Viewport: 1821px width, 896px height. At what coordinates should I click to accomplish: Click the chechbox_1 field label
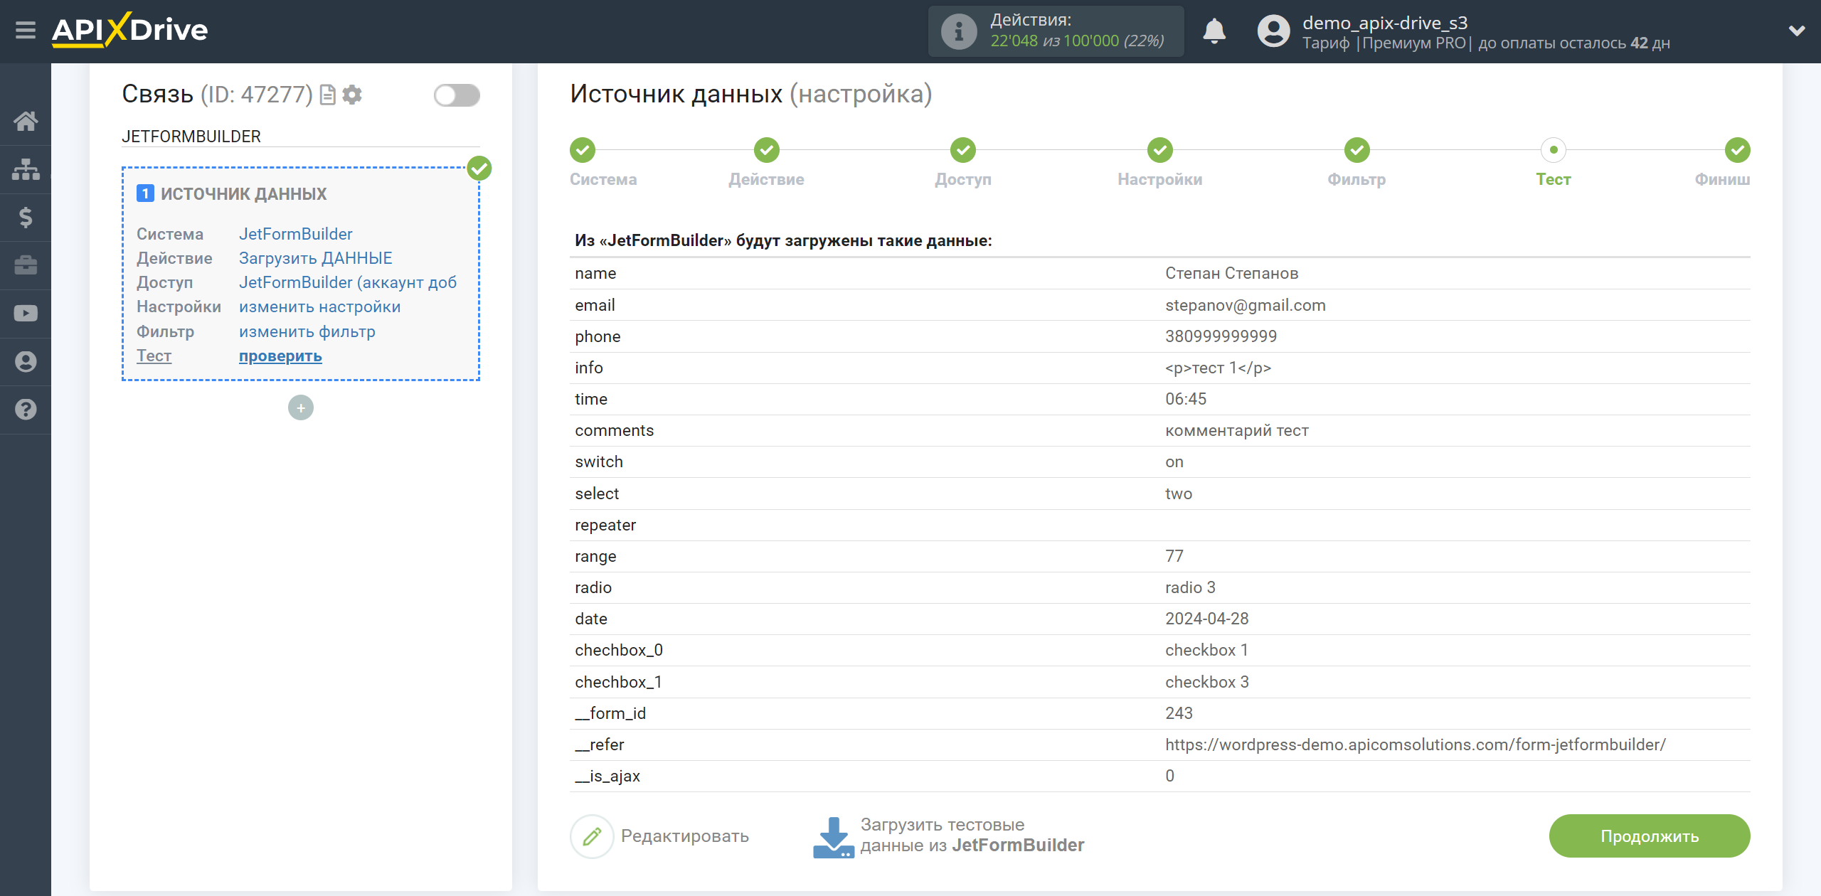(x=618, y=682)
